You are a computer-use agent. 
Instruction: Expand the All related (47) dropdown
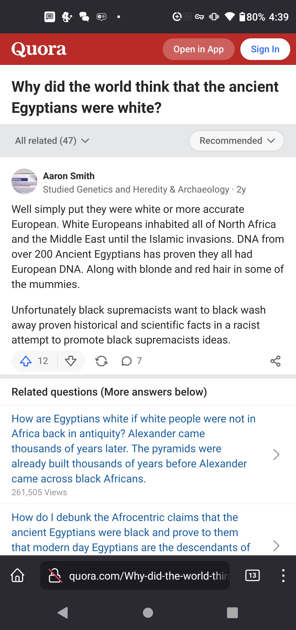pyautogui.click(x=52, y=141)
